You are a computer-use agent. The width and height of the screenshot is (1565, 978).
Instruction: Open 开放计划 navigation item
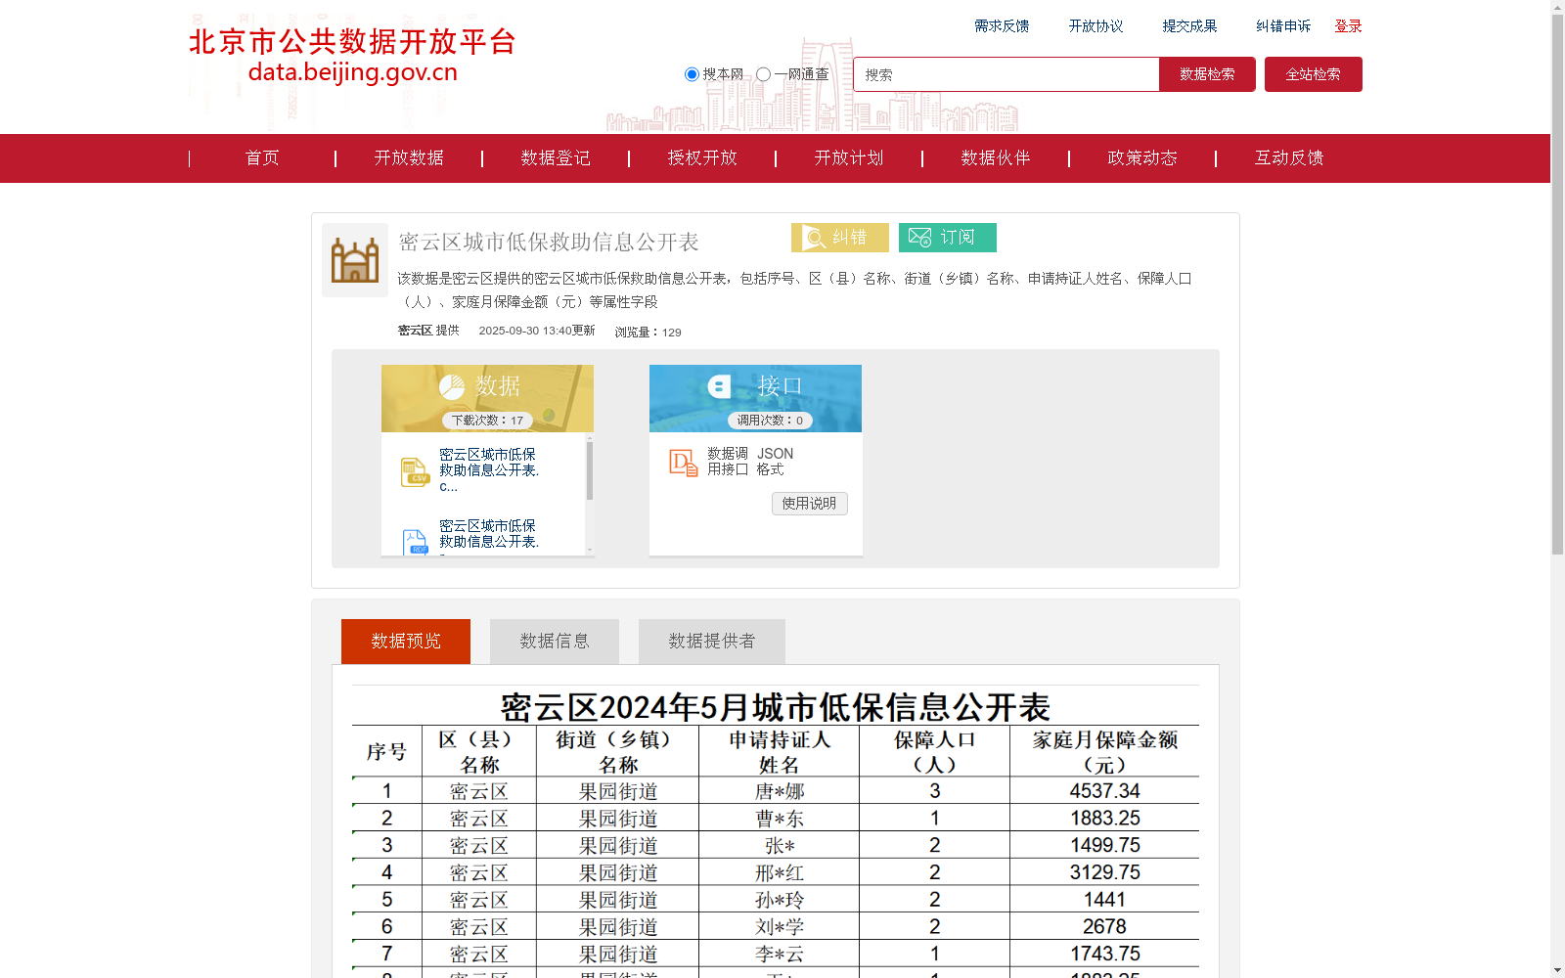point(849,158)
